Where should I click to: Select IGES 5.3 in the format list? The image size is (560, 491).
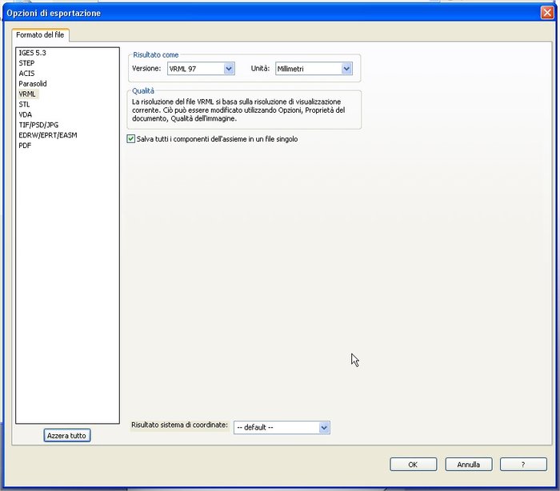(x=33, y=53)
